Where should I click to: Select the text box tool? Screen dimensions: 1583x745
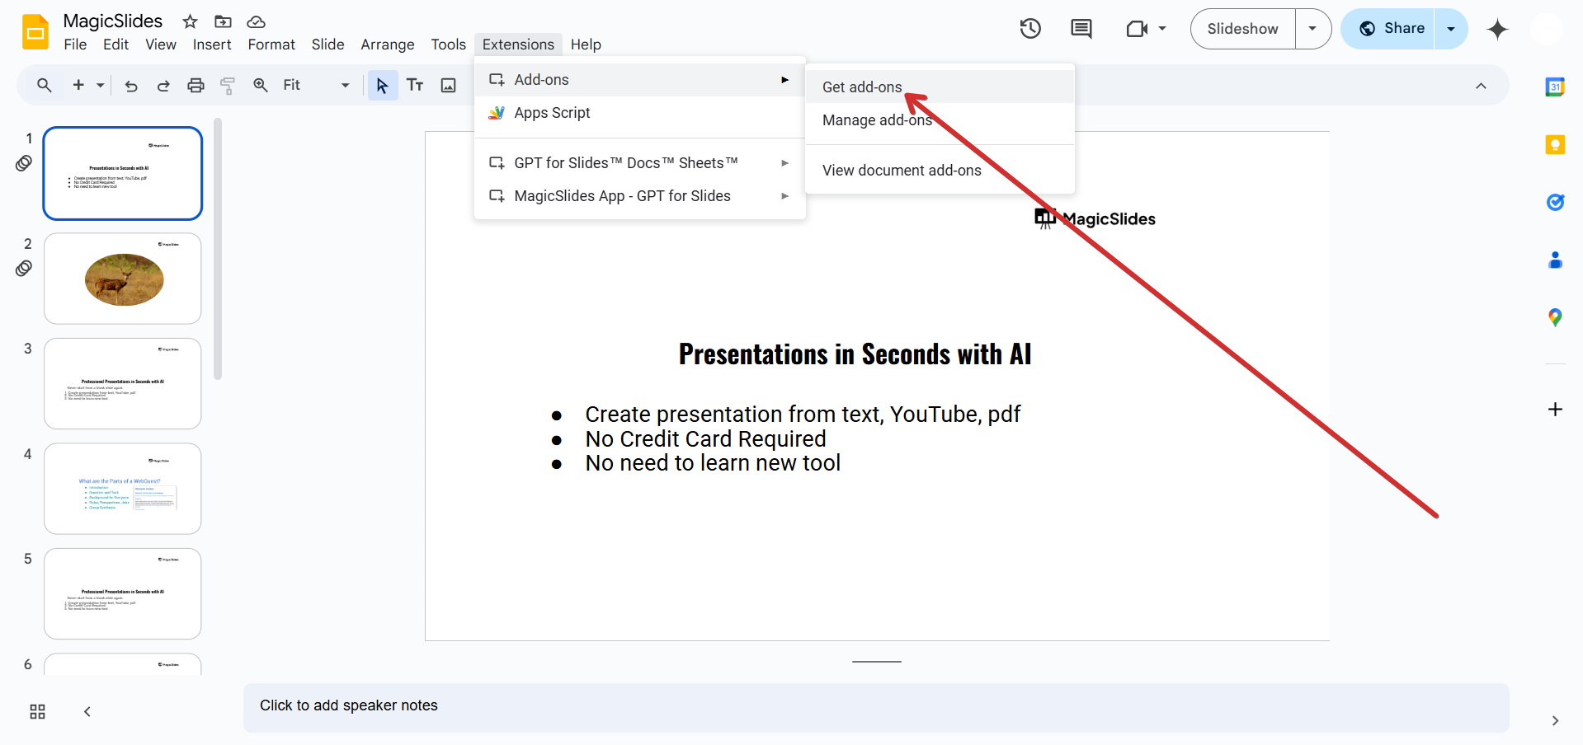pos(415,85)
